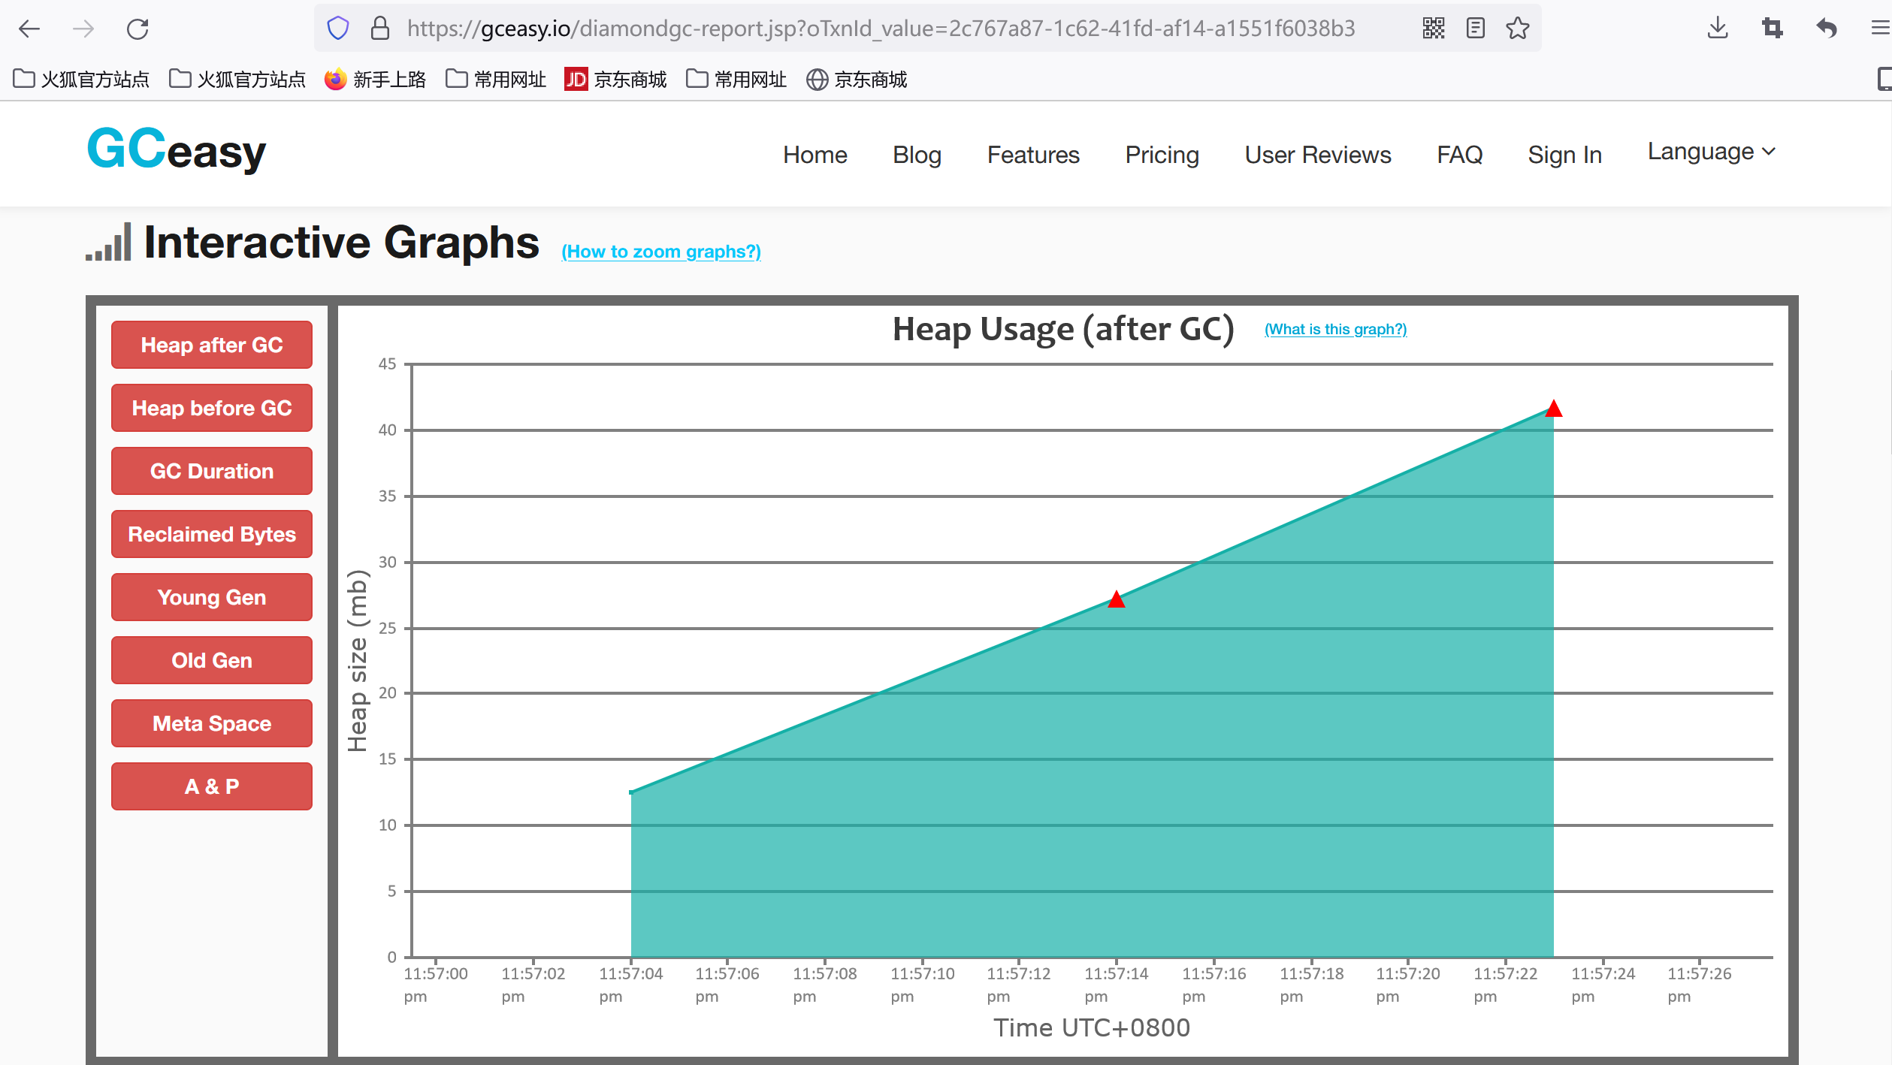Show the Young Gen graph
The width and height of the screenshot is (1892, 1065).
click(212, 597)
